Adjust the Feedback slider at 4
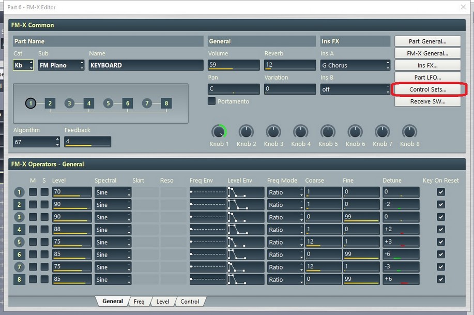Viewport: 474px width, 315px height. click(x=88, y=142)
